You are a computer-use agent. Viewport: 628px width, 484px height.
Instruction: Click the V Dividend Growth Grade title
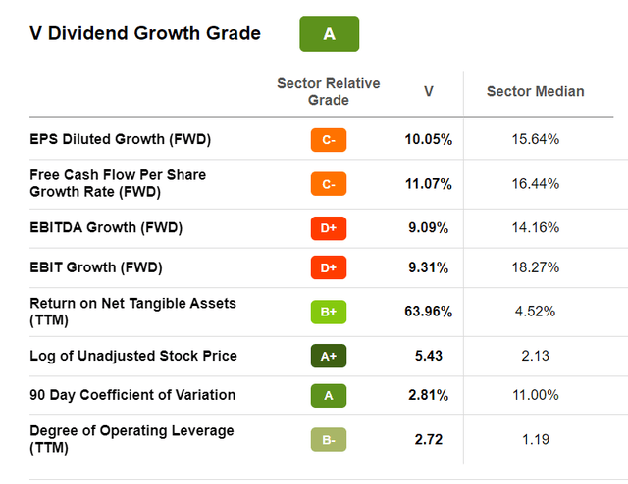click(145, 34)
